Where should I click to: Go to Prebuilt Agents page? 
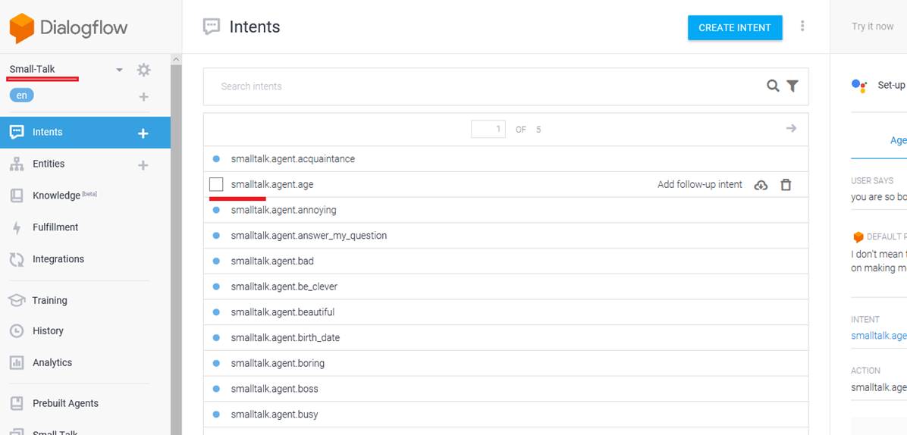pos(65,403)
